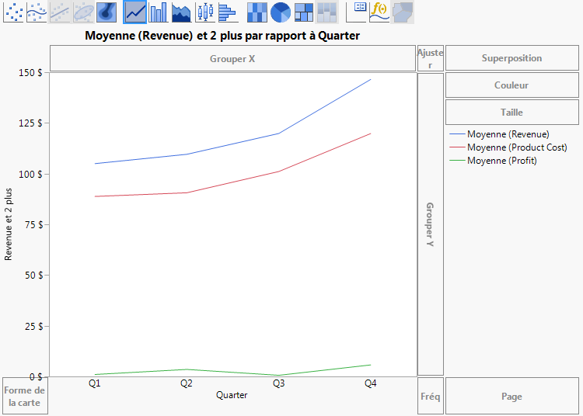Select the Ellipse element icon

(x=83, y=12)
